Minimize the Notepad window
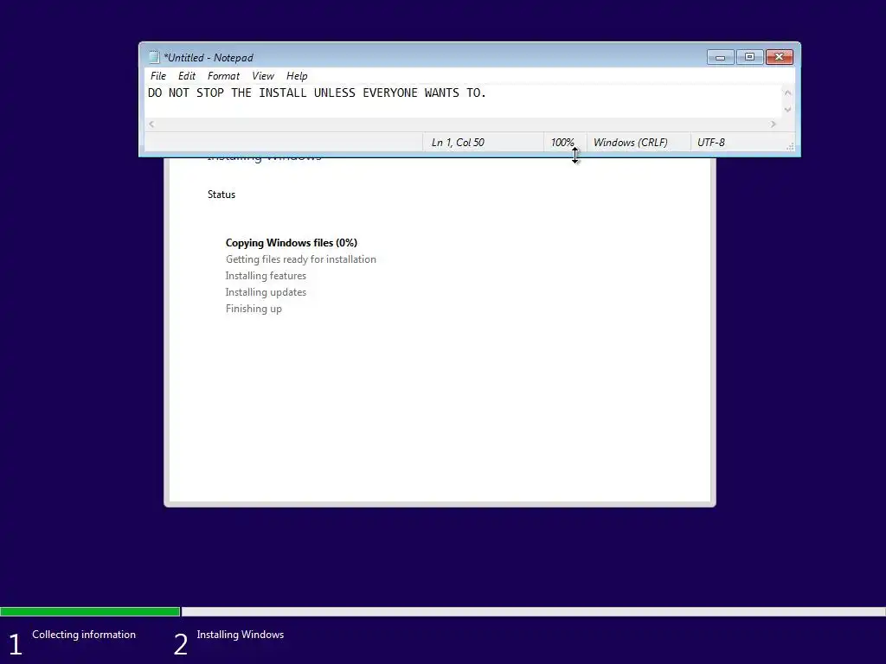 click(720, 57)
